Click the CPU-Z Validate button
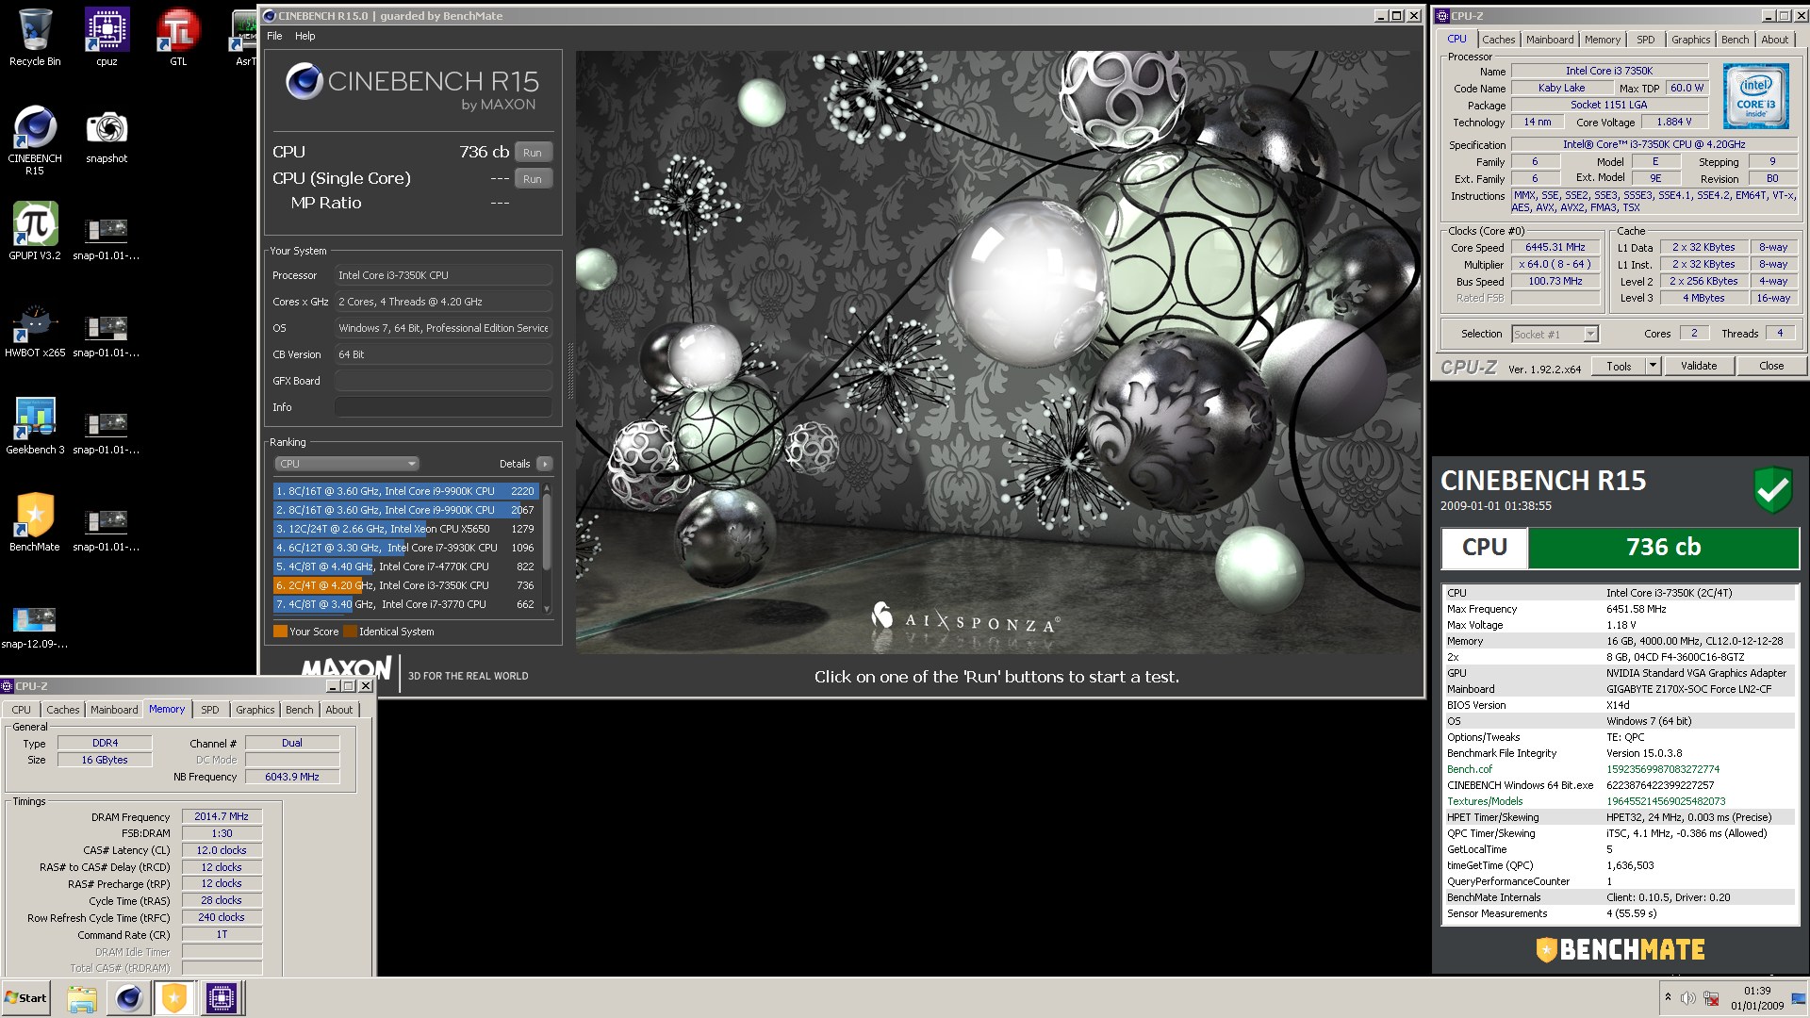Image resolution: width=1810 pixels, height=1018 pixels. point(1699,366)
